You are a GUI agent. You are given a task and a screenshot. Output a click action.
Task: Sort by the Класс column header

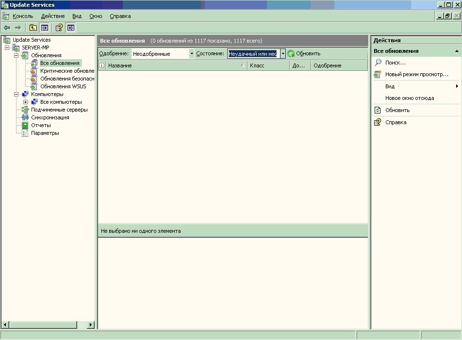[268, 65]
